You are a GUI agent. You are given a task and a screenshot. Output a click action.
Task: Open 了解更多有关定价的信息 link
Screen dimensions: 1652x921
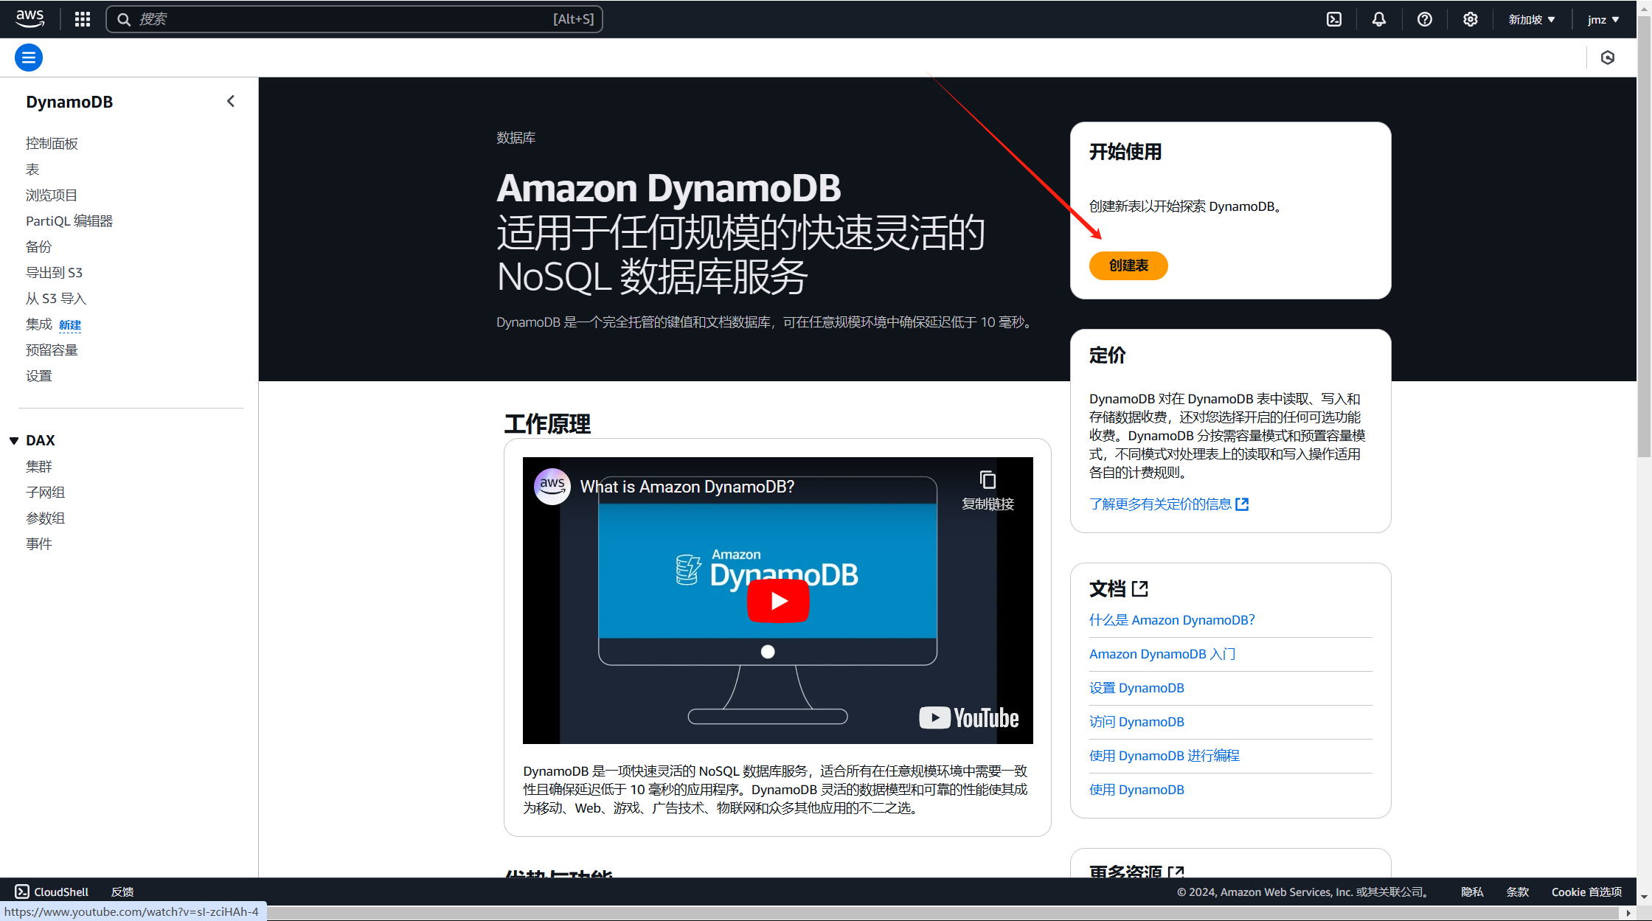click(1169, 504)
